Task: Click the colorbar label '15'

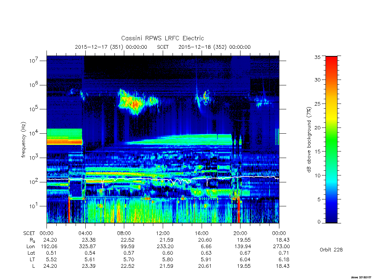Action: click(x=317, y=151)
